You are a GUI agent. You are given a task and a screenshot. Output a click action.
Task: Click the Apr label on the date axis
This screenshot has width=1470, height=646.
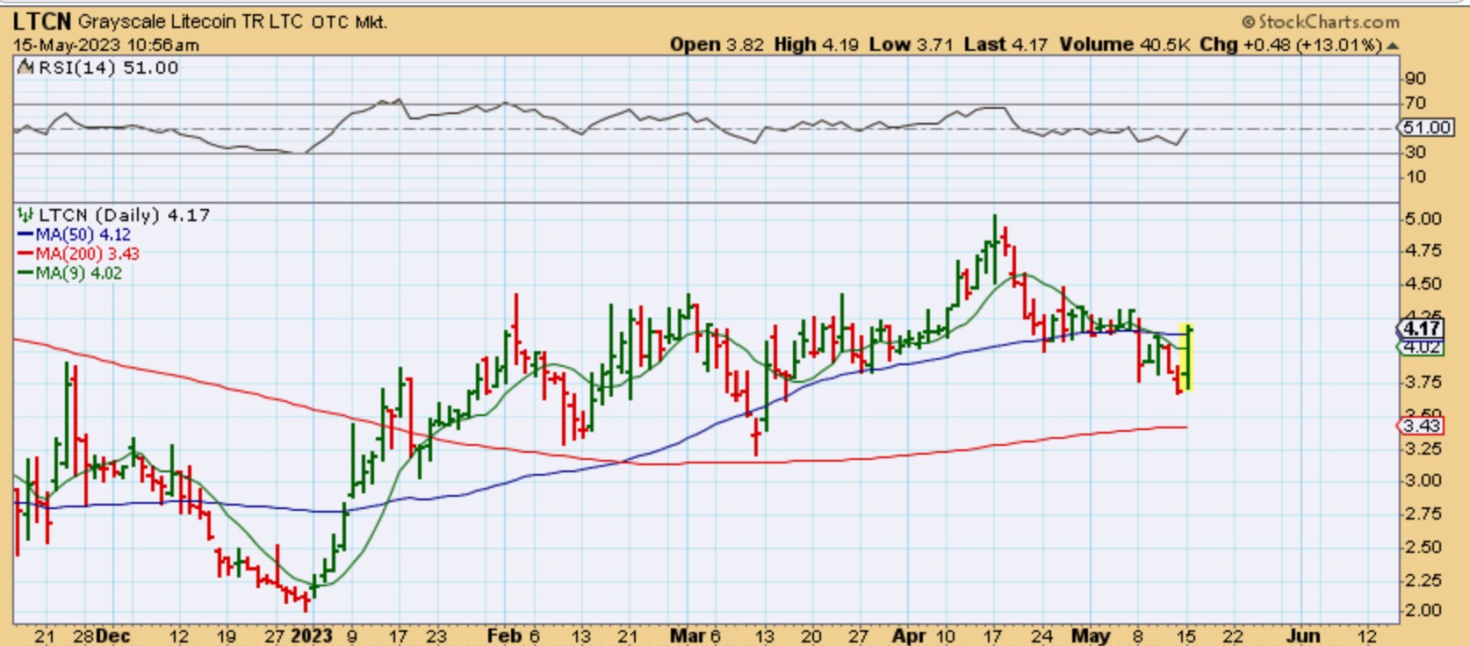(909, 635)
